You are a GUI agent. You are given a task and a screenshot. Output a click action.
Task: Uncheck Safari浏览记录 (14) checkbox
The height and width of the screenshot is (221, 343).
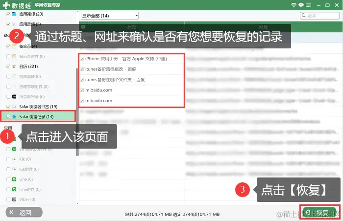[x=8, y=117]
